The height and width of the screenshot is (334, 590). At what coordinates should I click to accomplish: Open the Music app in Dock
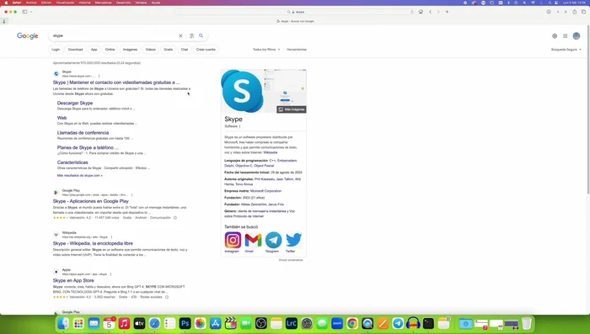(x=124, y=323)
